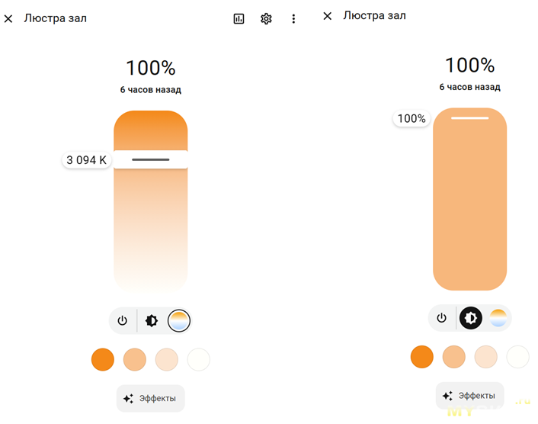The height and width of the screenshot is (424, 538).
Task: Switch to color temperature mode in right dialog
Action: click(498, 318)
